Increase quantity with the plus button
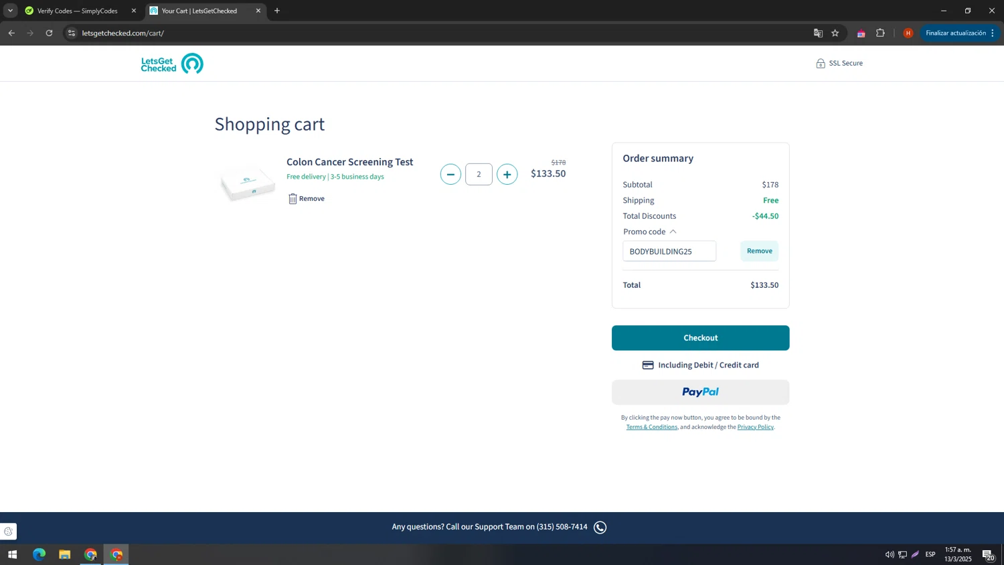The image size is (1004, 565). (x=507, y=174)
